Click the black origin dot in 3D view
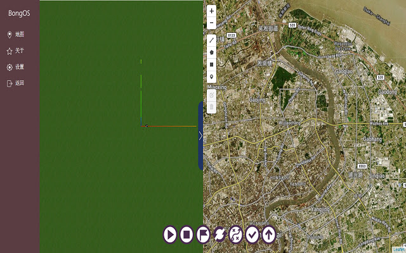Viewport: 406px width, 253px height. click(x=147, y=126)
